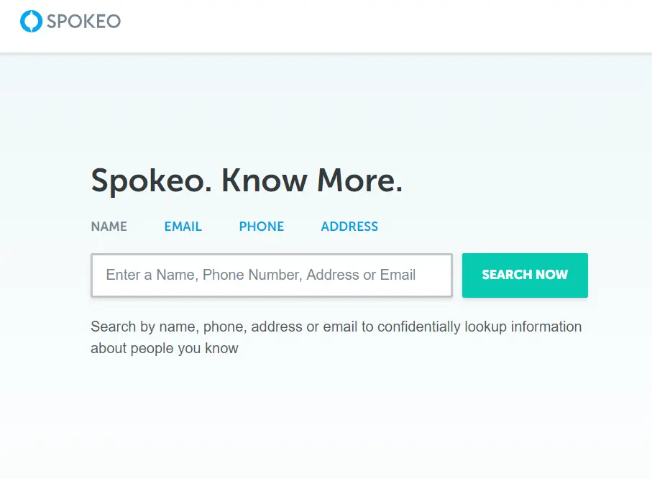Focus the Enter a Name placeholder box
The width and height of the screenshot is (652, 479).
coord(271,275)
